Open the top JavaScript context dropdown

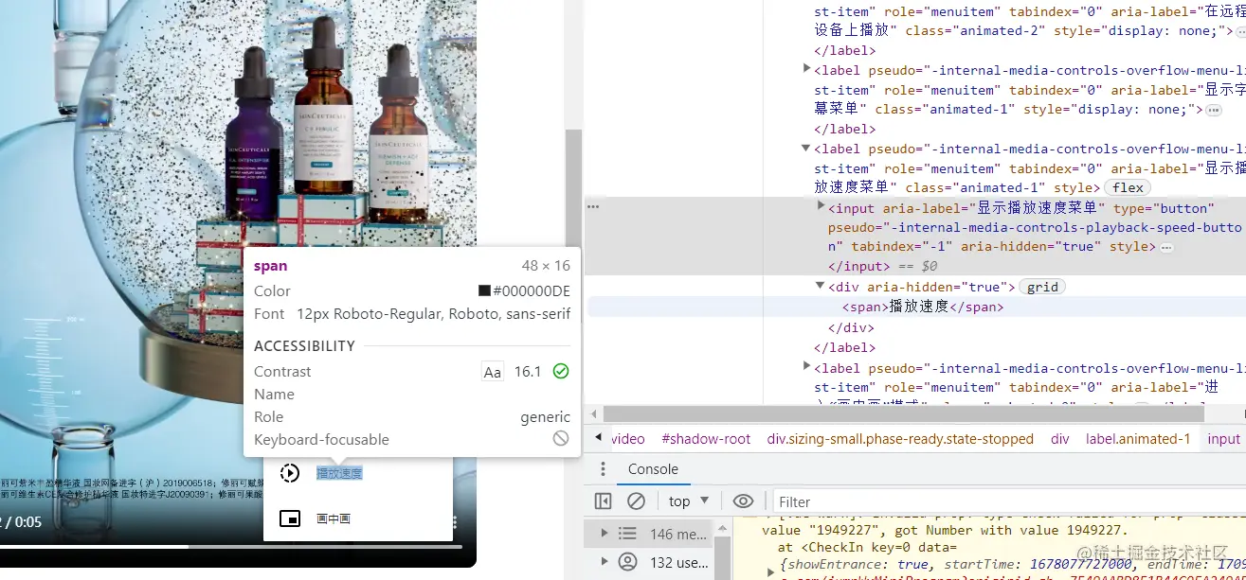coord(689,501)
